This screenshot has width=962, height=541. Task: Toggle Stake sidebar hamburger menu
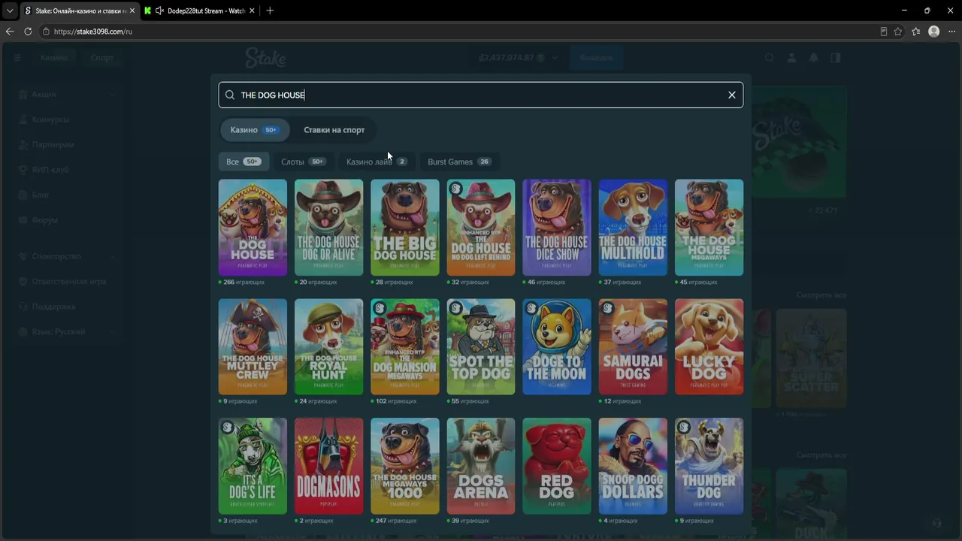[x=17, y=58]
